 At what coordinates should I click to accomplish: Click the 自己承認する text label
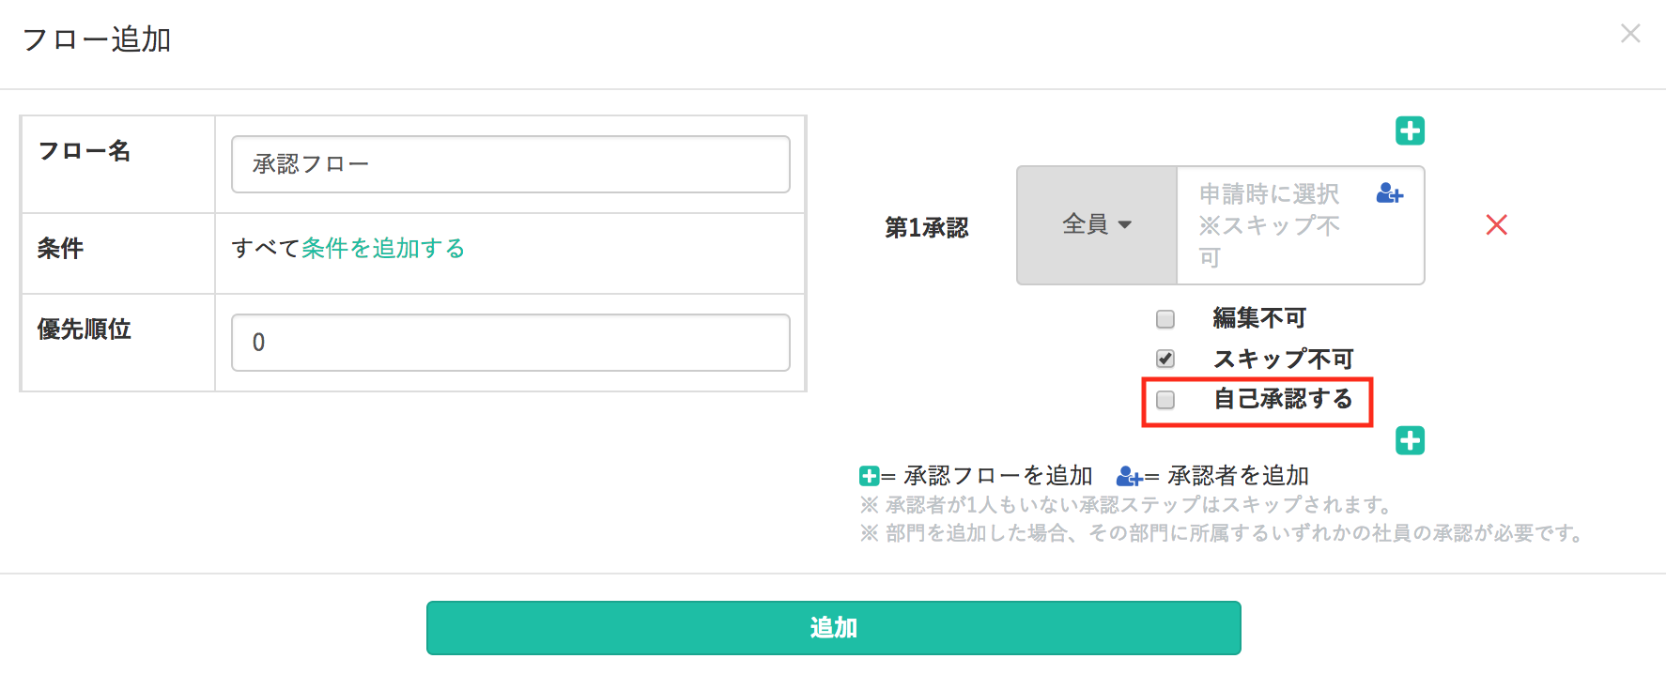pyautogui.click(x=1283, y=399)
